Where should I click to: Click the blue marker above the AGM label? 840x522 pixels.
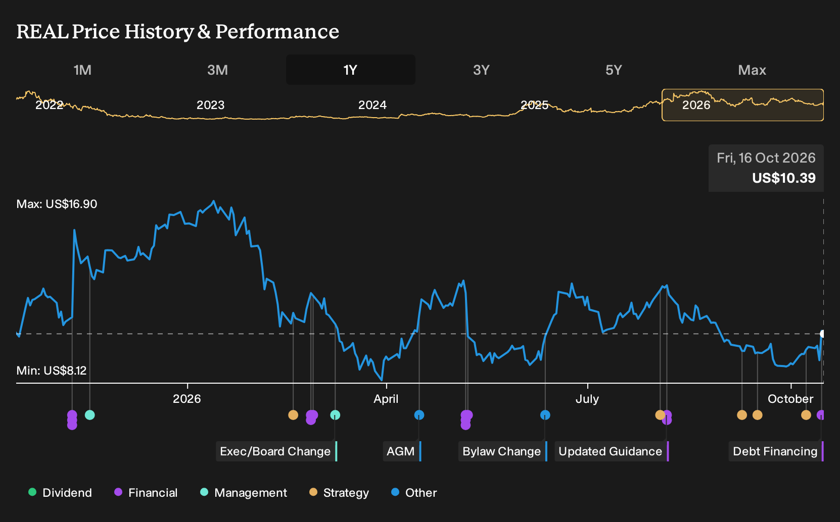point(419,415)
